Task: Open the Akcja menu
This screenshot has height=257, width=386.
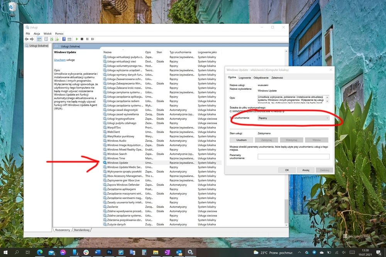Action: pos(37,34)
